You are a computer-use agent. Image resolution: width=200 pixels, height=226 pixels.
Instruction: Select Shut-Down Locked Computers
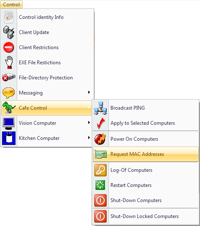[146, 216]
